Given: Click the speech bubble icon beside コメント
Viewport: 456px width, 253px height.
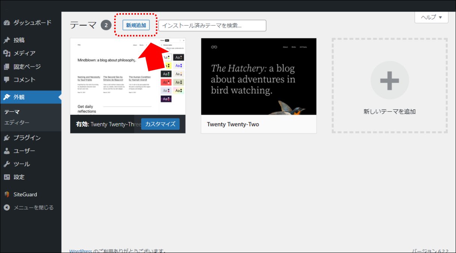Looking at the screenshot, I should pos(7,80).
